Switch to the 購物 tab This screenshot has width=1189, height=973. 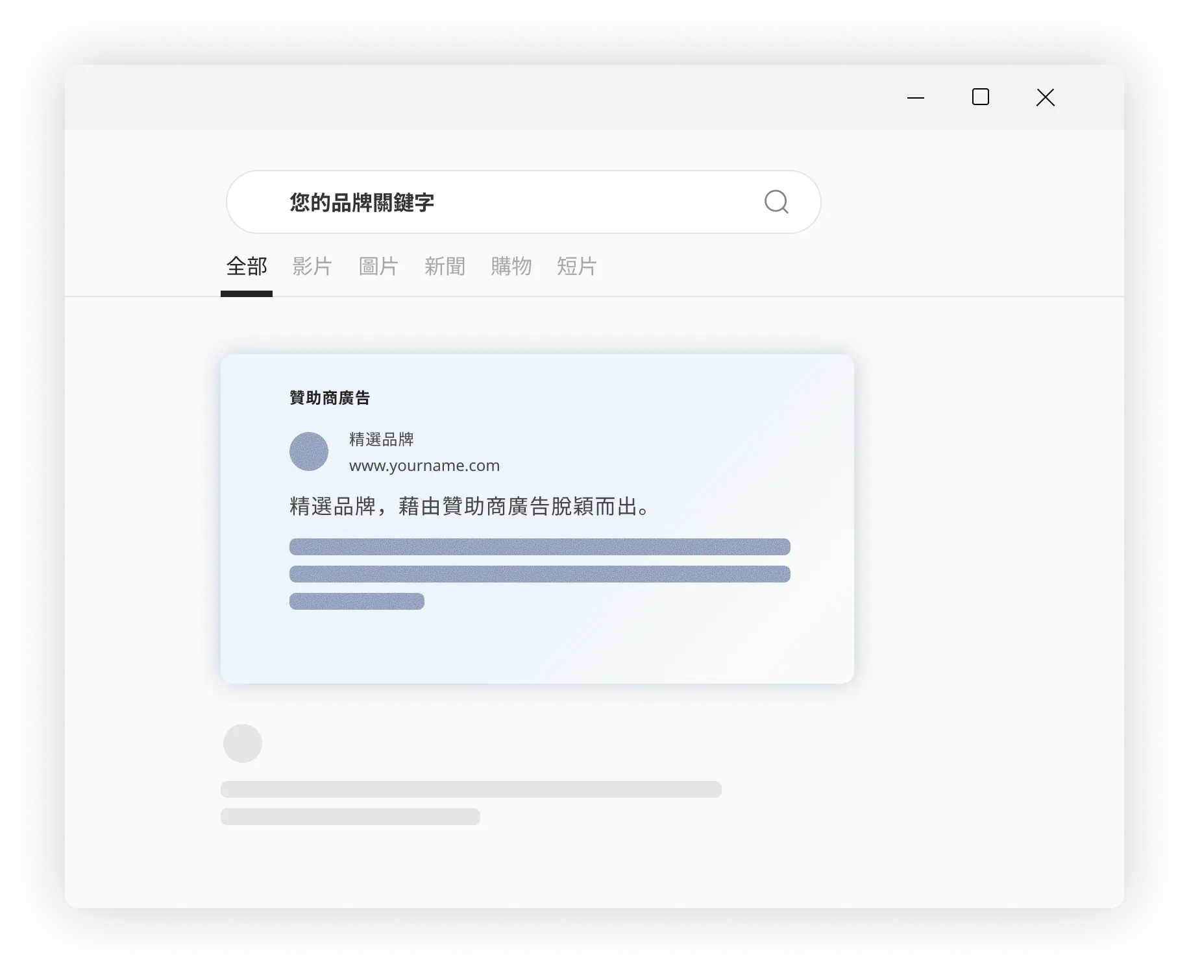click(511, 267)
